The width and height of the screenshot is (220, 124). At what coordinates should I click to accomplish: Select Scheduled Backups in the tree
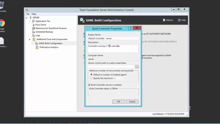(x=44, y=32)
